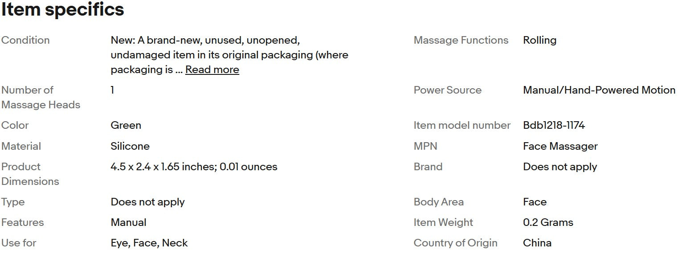Click the Condition label

[25, 40]
